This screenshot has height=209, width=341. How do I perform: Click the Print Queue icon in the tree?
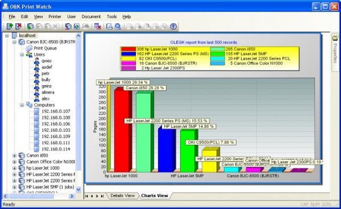29,48
